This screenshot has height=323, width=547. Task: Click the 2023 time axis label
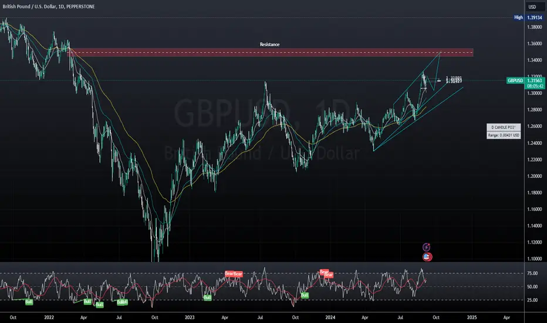190,317
